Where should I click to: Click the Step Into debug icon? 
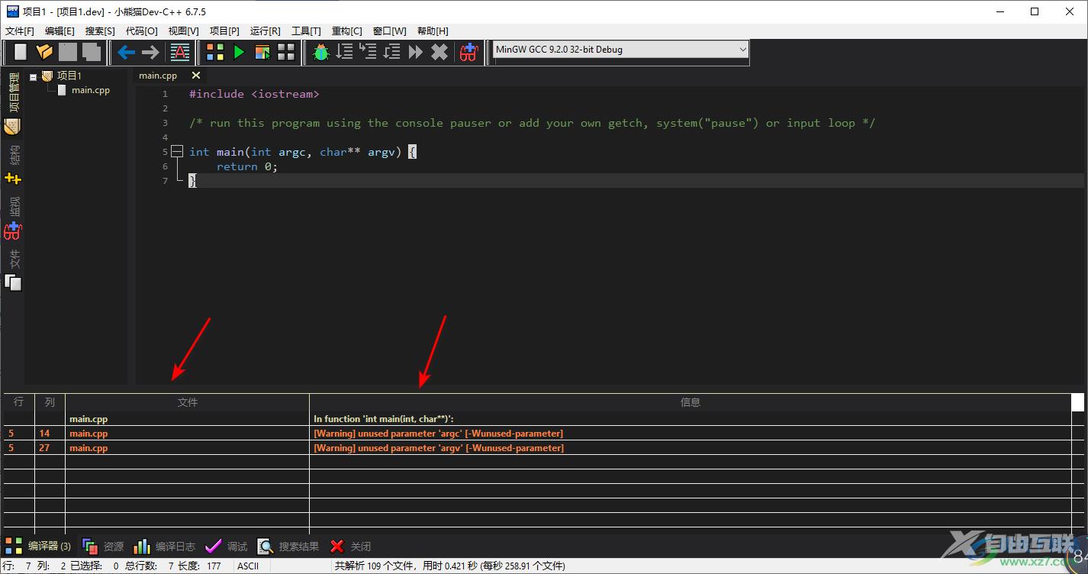pyautogui.click(x=369, y=52)
